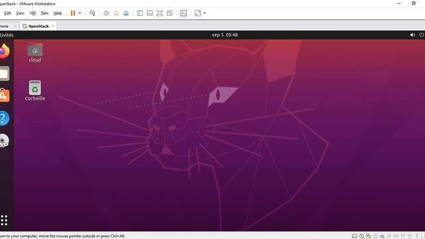
Task: Open the Help icon in dock
Action: point(5,118)
